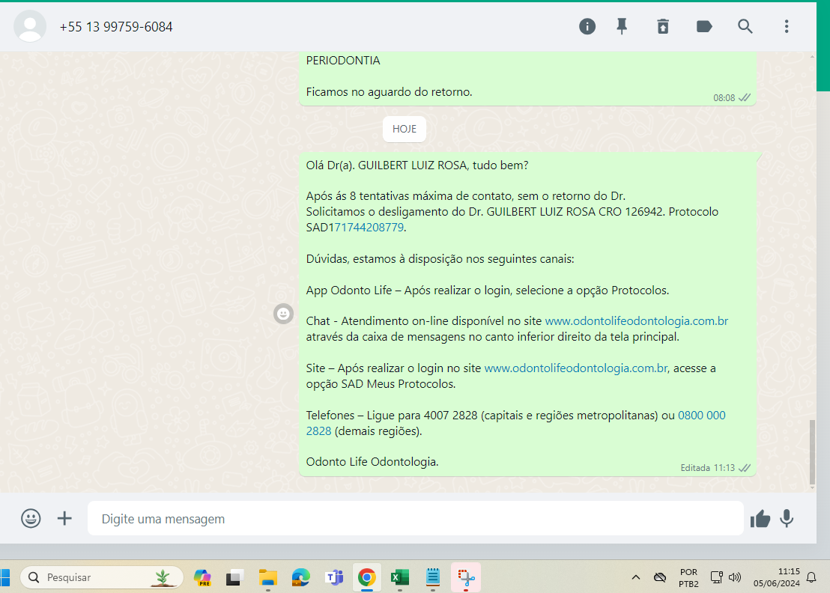Viewport: 830px width, 593px height.
Task: Open contact +55 13 99759-6084 details
Action: coord(116,27)
